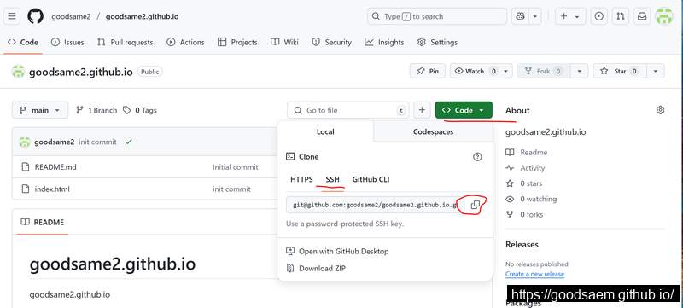Open user avatar menu in header
Image resolution: width=683 pixels, height=308 pixels.
(x=664, y=16)
